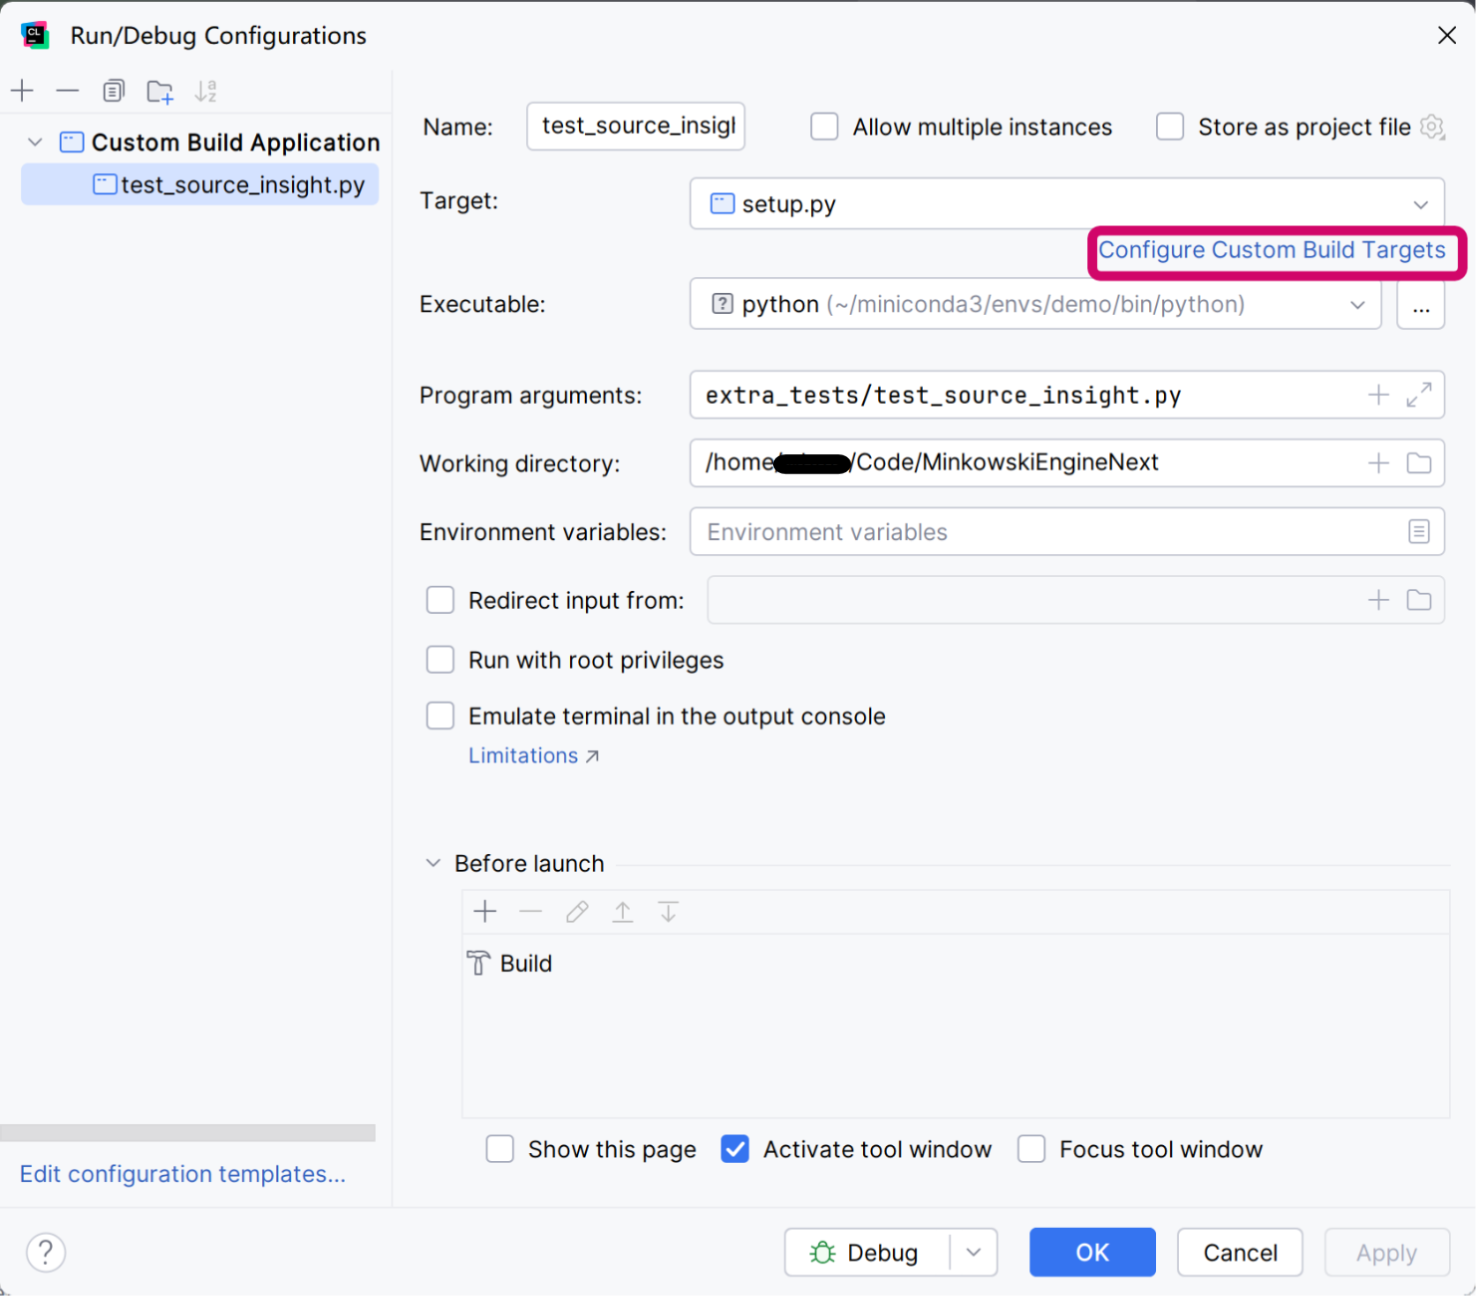The height and width of the screenshot is (1303, 1479).
Task: Collapse the Before launch section
Action: click(x=433, y=863)
